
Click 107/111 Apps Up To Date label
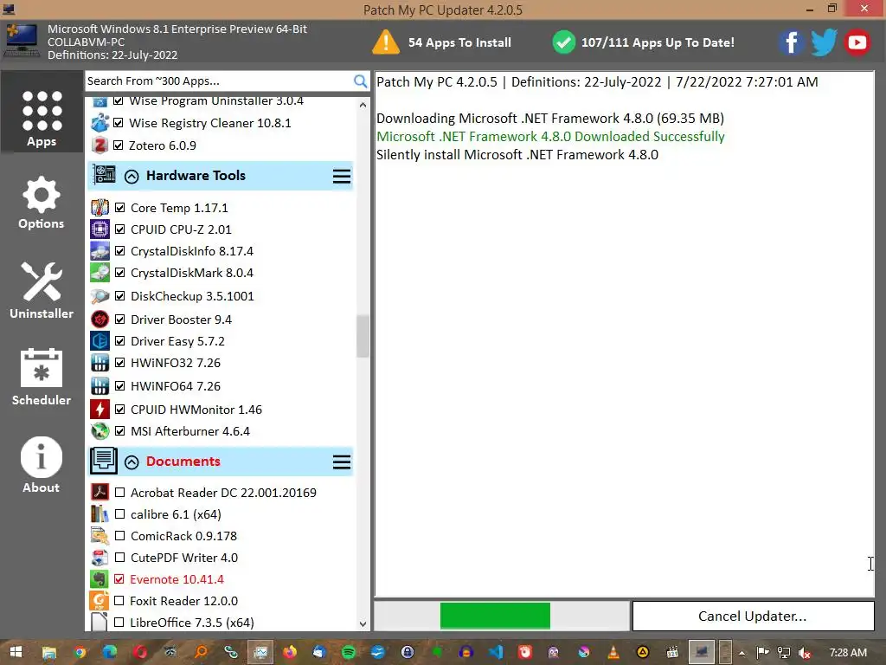click(658, 42)
